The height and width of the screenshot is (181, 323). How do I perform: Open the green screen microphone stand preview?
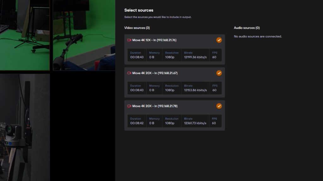pyautogui.click(x=84, y=35)
